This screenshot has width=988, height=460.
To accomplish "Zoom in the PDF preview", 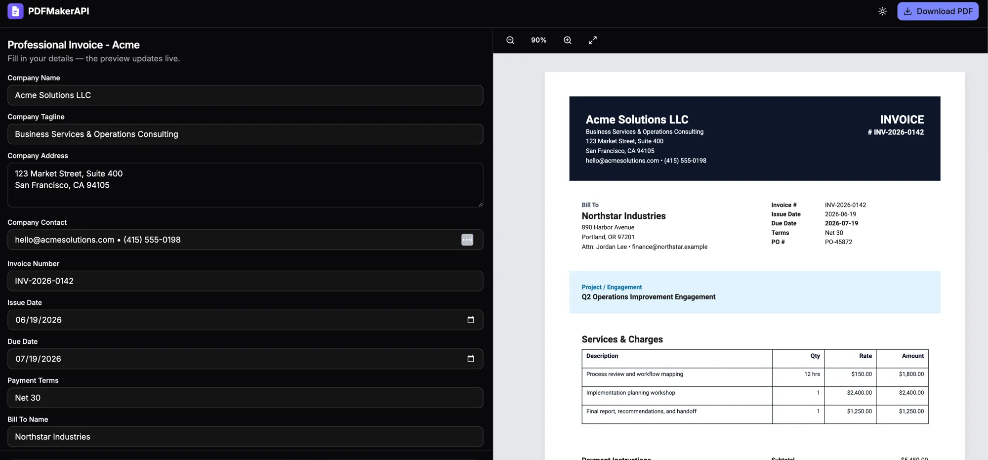I will point(568,40).
